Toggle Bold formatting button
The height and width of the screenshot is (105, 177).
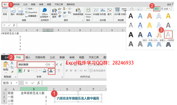(x=20, y=71)
